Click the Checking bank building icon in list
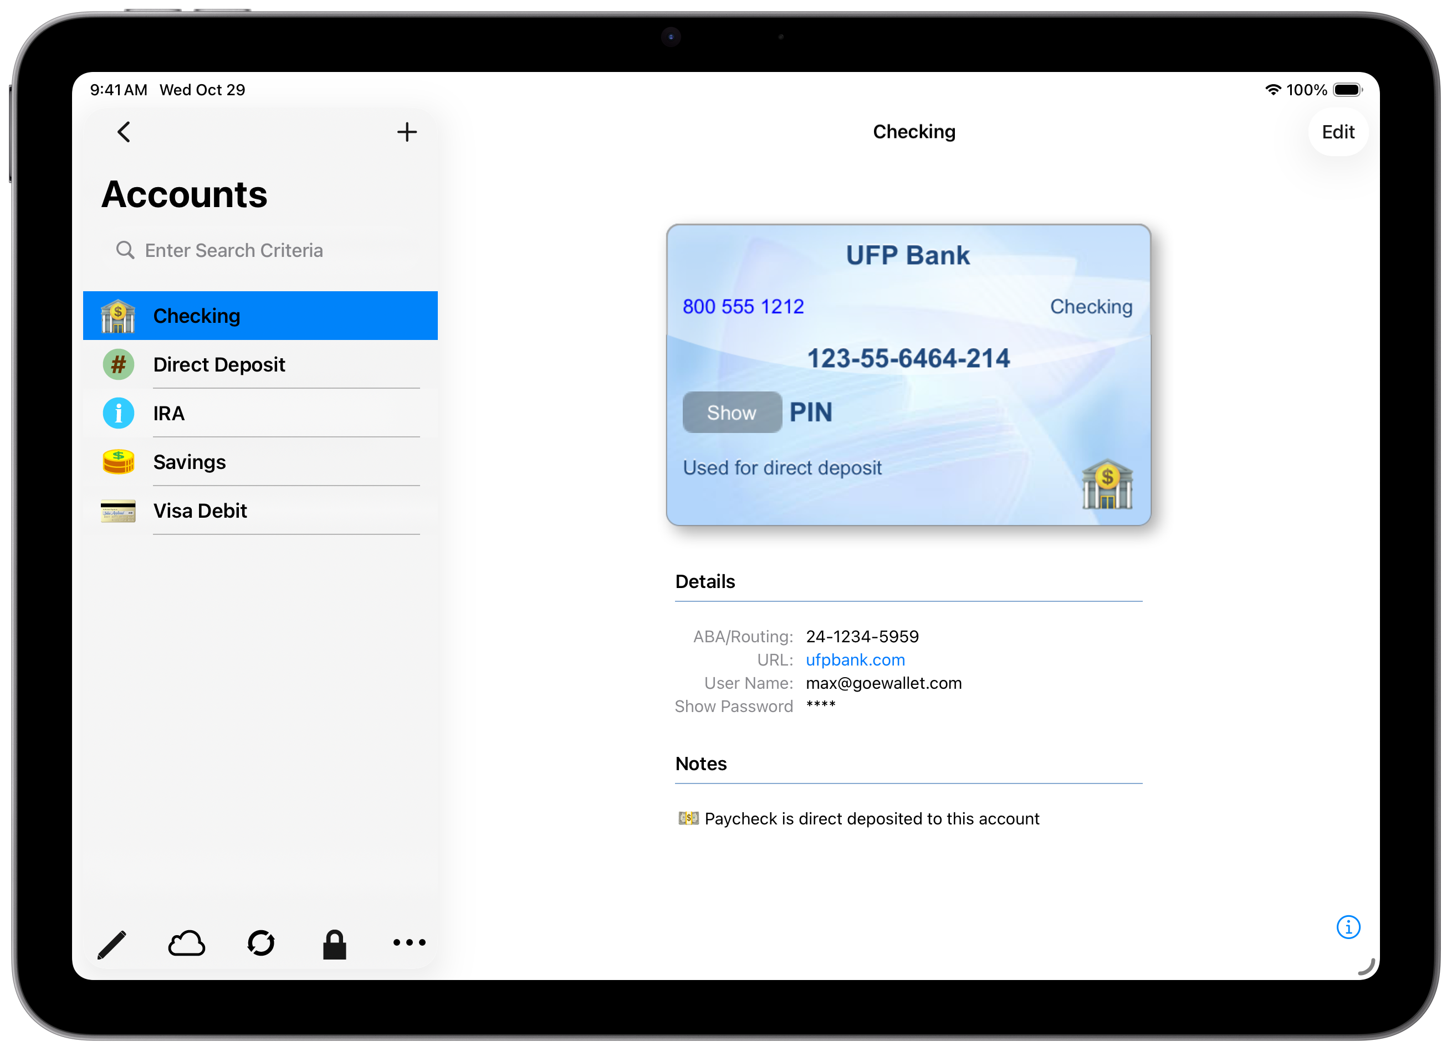1452x1052 pixels. pos(118,316)
